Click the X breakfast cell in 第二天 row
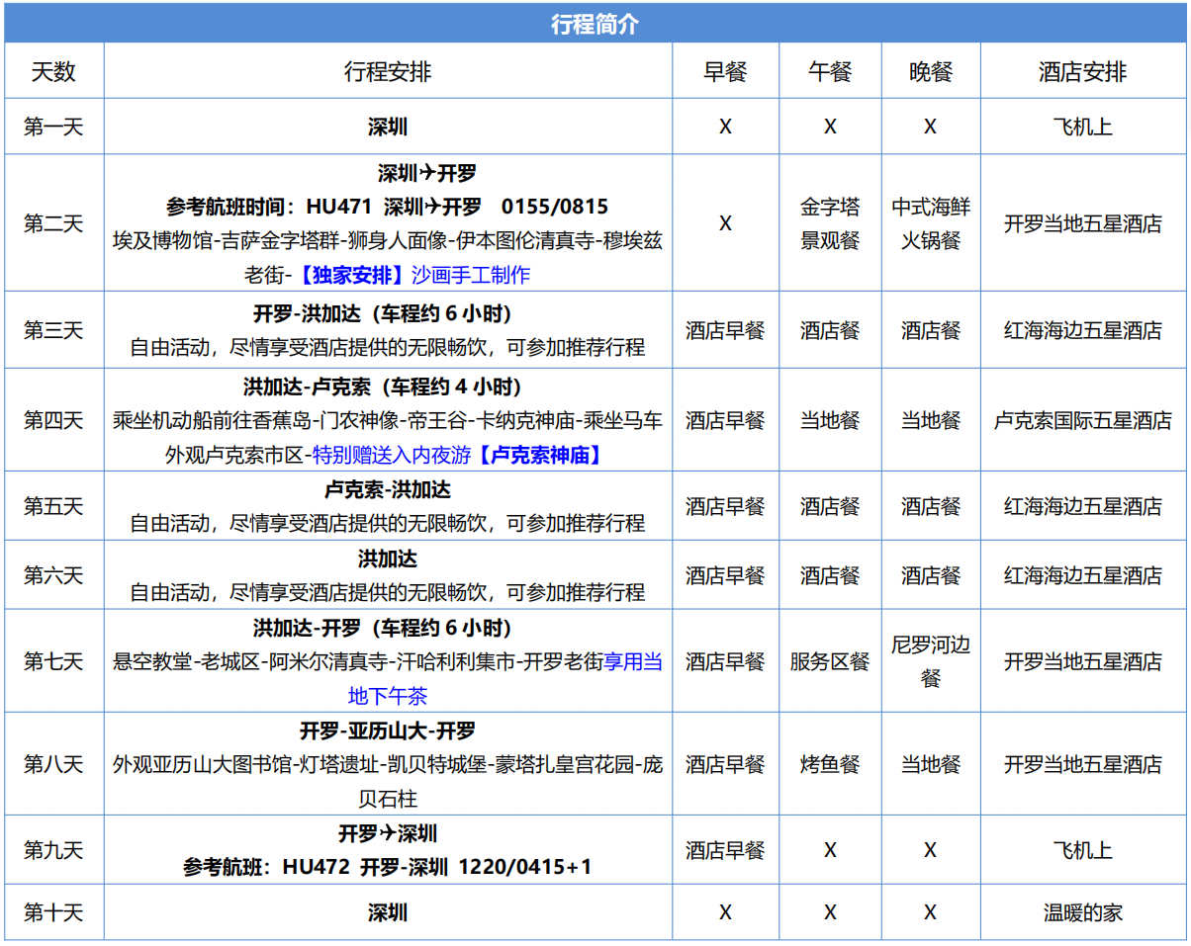The height and width of the screenshot is (946, 1191). 725,223
